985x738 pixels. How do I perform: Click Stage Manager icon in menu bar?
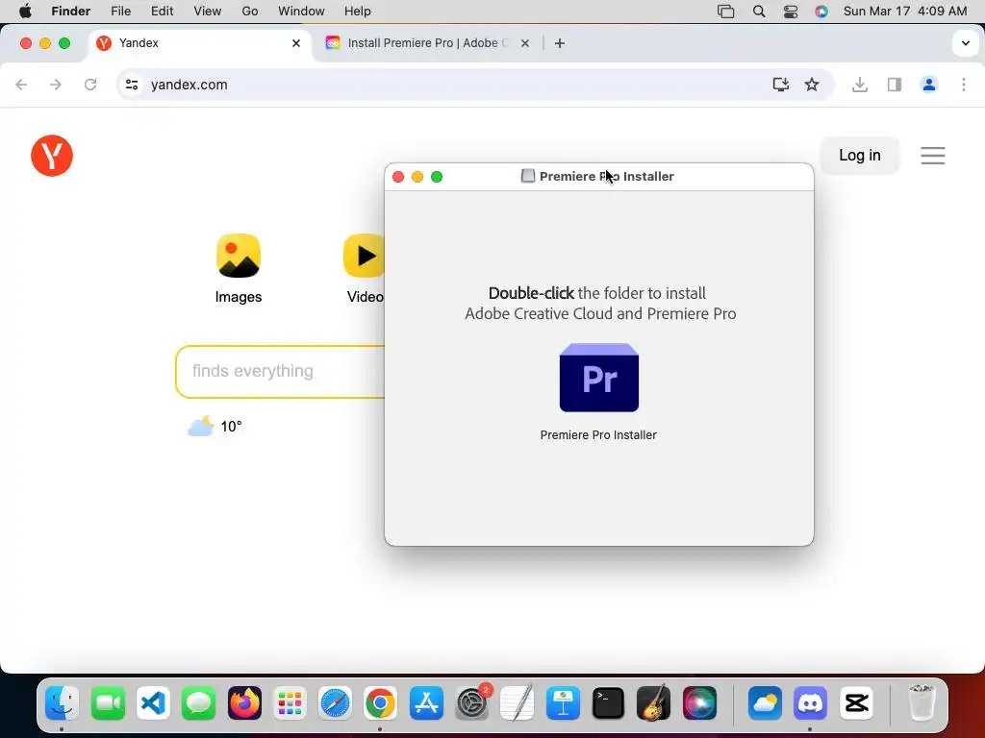coord(725,12)
